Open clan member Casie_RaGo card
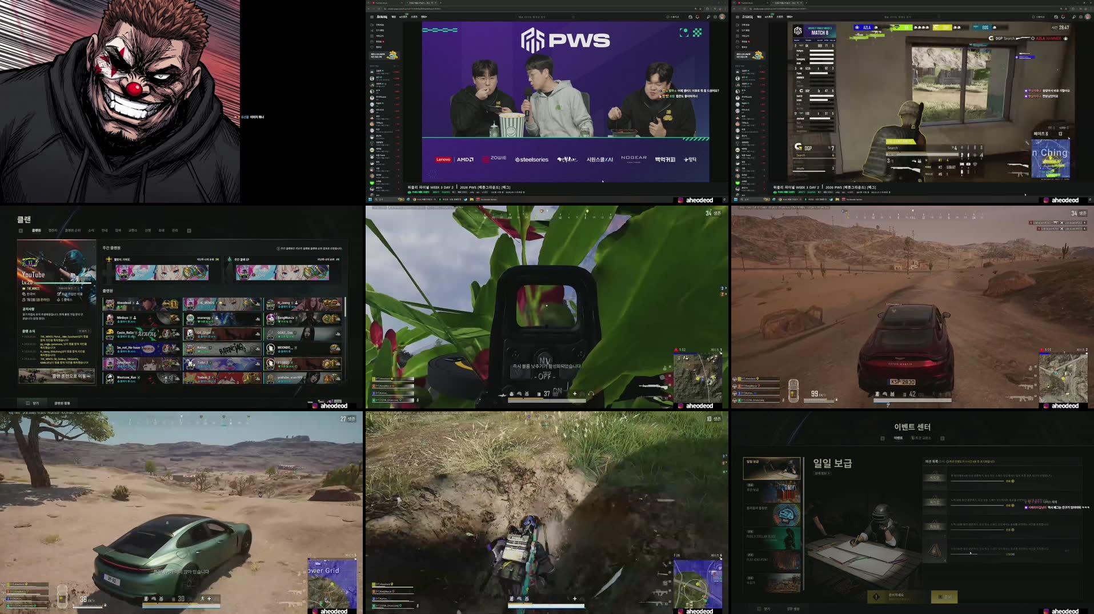Viewport: 1094px width, 614px height. (x=142, y=333)
